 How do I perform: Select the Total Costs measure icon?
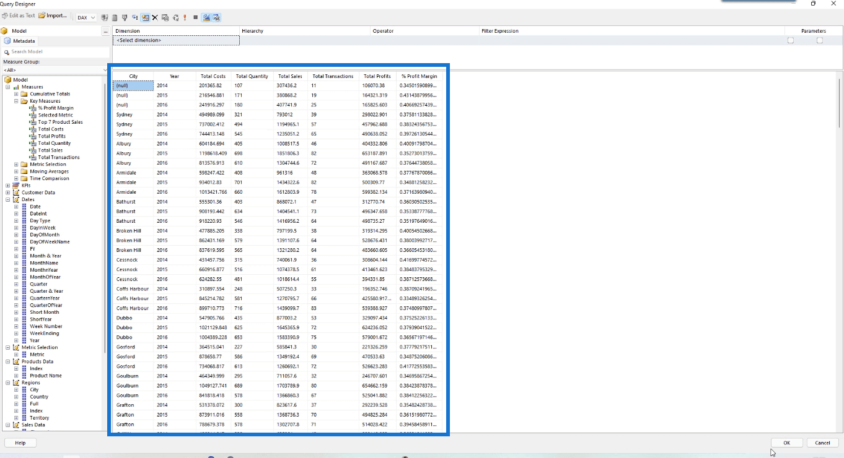point(33,129)
